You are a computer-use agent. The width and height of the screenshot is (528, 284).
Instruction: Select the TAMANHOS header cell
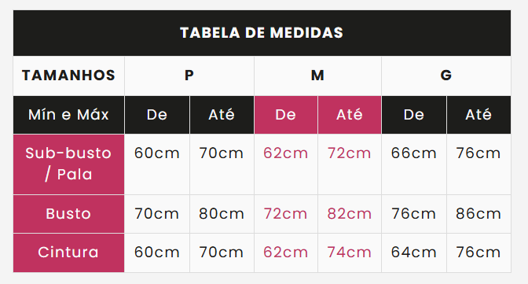point(68,76)
